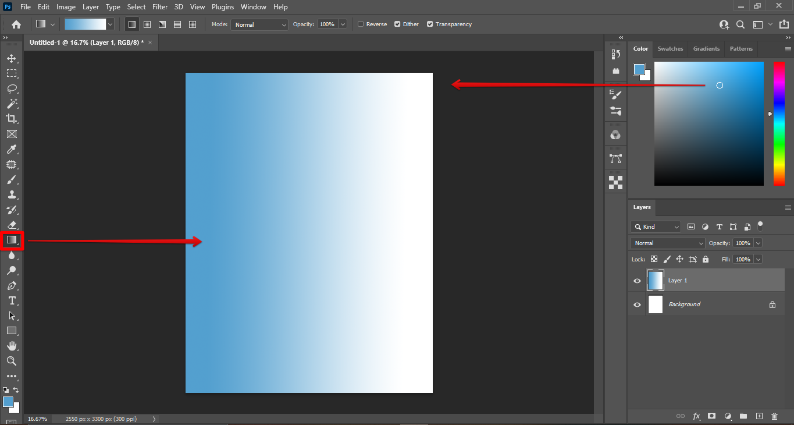794x425 pixels.
Task: Select the Lasso tool
Action: click(x=11, y=88)
